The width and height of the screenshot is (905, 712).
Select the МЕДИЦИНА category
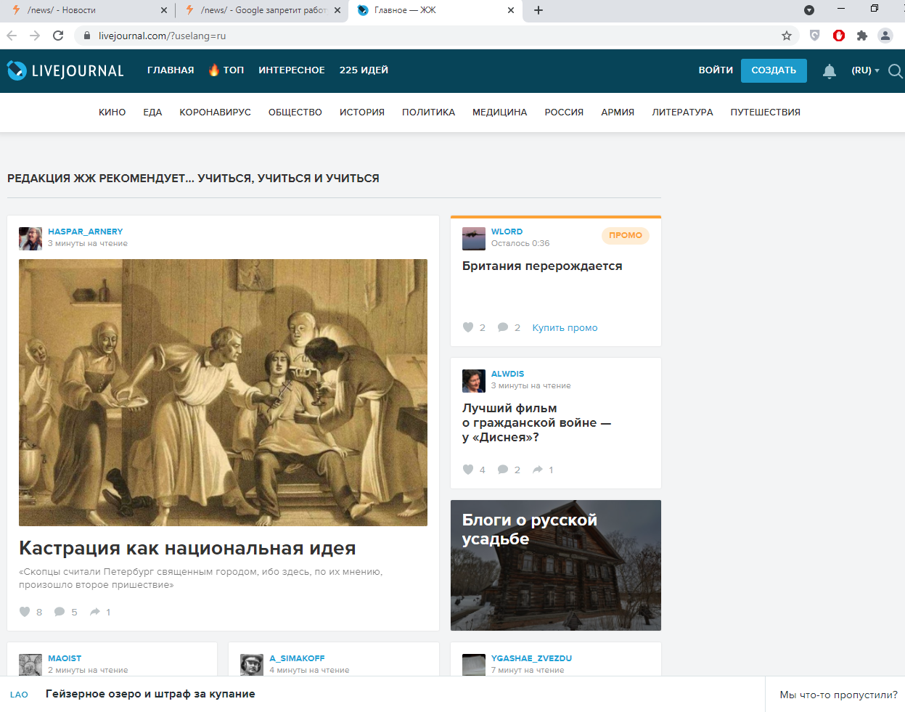[500, 112]
